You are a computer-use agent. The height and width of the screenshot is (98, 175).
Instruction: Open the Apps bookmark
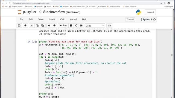(x=5, y=7)
